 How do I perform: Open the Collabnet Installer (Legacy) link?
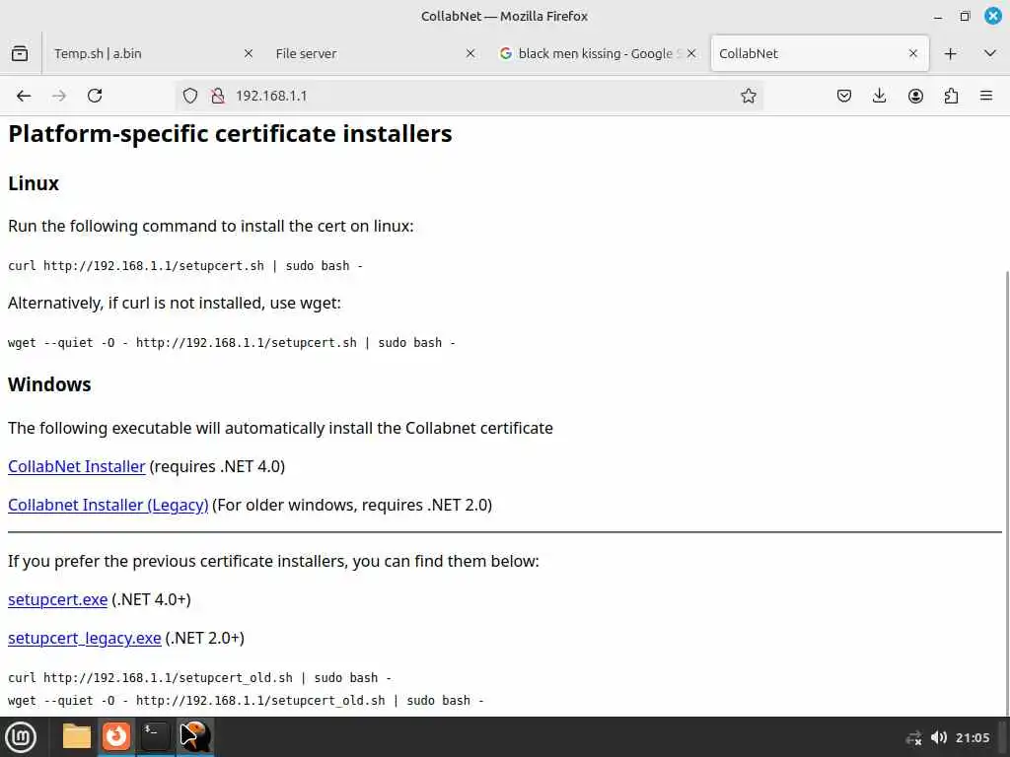pos(108,506)
